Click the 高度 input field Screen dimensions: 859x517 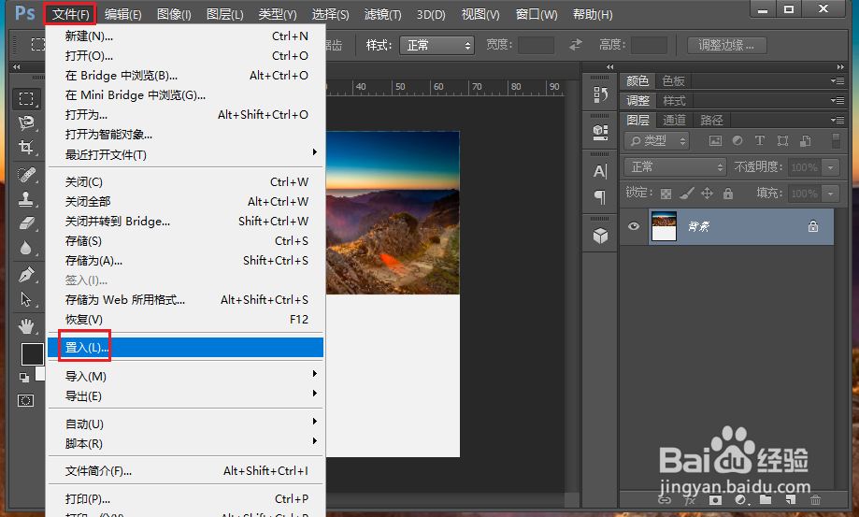tap(649, 45)
